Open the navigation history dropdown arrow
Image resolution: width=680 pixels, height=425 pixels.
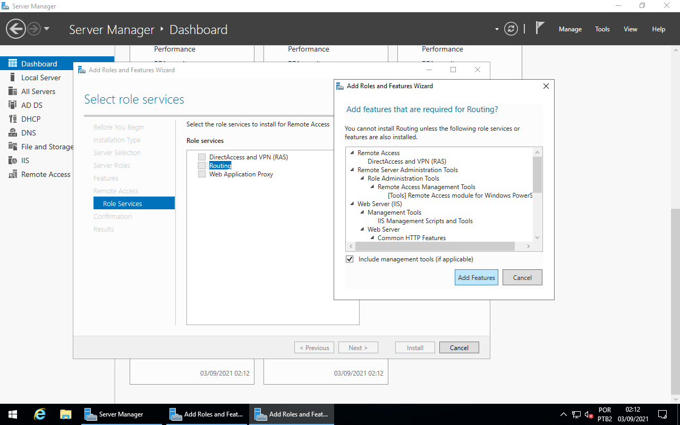(x=47, y=29)
